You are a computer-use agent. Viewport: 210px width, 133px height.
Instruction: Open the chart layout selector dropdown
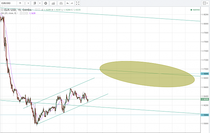pos(205,3)
